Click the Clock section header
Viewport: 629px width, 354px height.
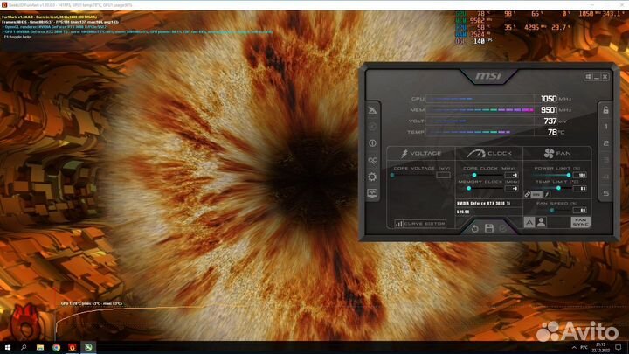point(489,153)
